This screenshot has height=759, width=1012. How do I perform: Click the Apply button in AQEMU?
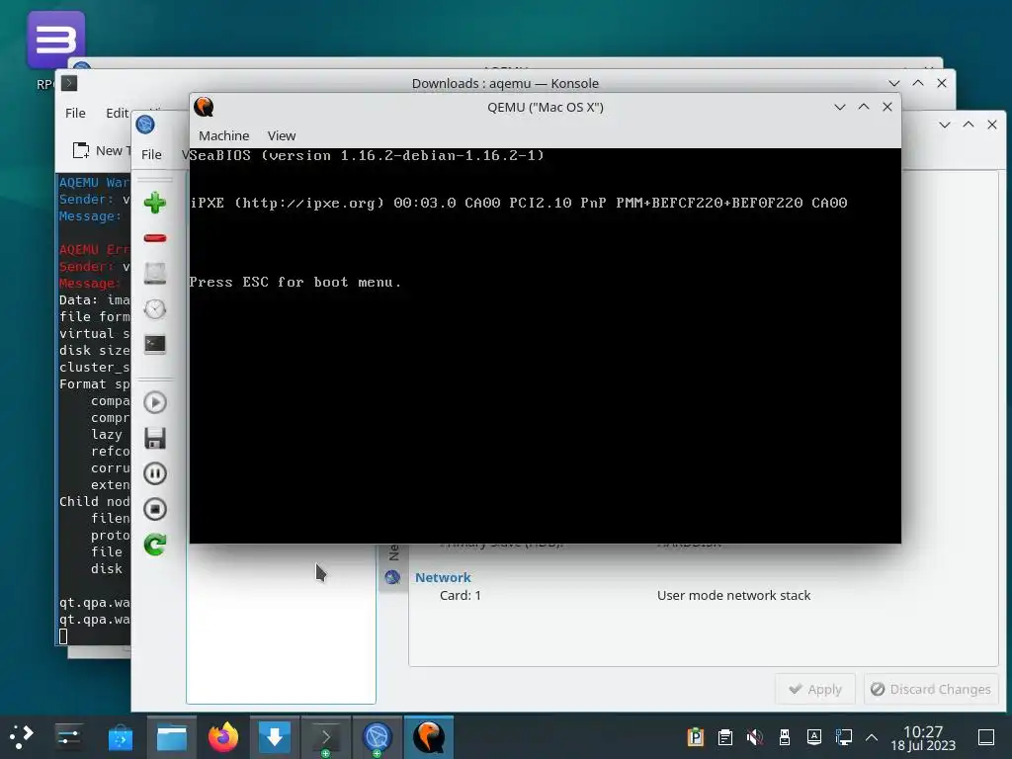click(x=815, y=689)
